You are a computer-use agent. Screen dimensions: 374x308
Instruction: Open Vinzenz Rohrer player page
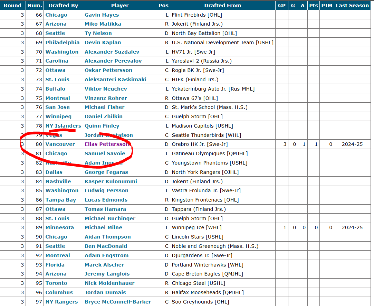106,98
